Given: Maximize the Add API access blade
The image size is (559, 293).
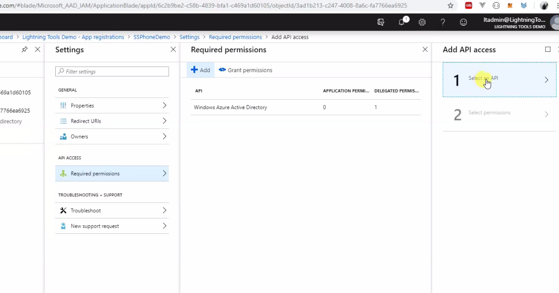Looking at the screenshot, I should [x=548, y=49].
